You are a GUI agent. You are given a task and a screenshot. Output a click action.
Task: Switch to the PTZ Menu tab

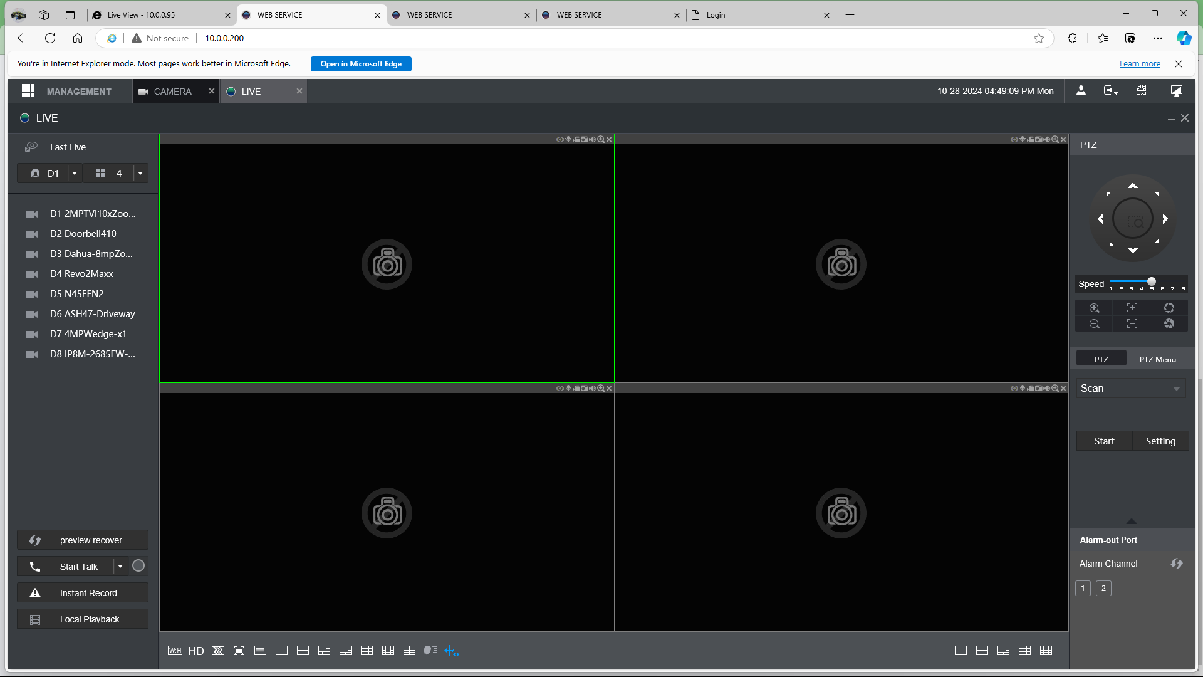pyautogui.click(x=1157, y=359)
